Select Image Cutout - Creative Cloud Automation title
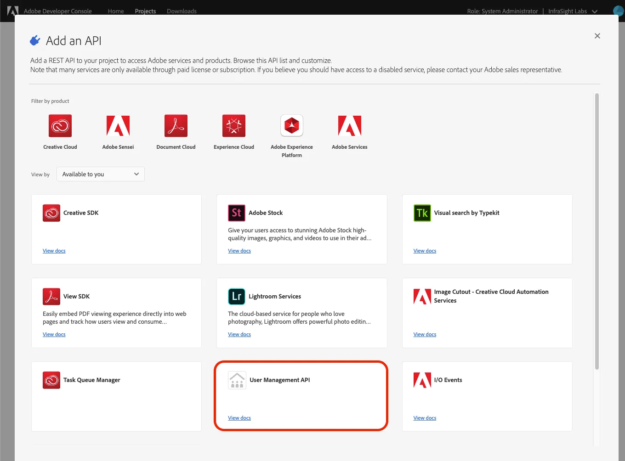Screen dimensions: 625x461 491,296
